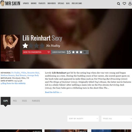The width and height of the screenshot is (132, 132).
Task: Rate with the fourth user rating star
Action: [x=85, y=52]
